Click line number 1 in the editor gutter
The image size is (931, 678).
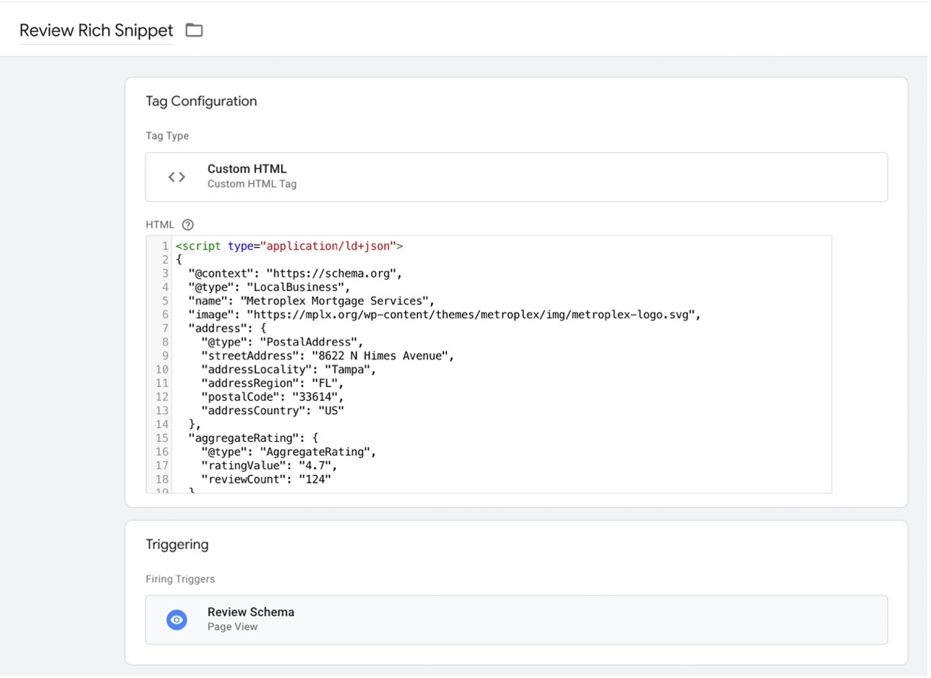(x=165, y=246)
